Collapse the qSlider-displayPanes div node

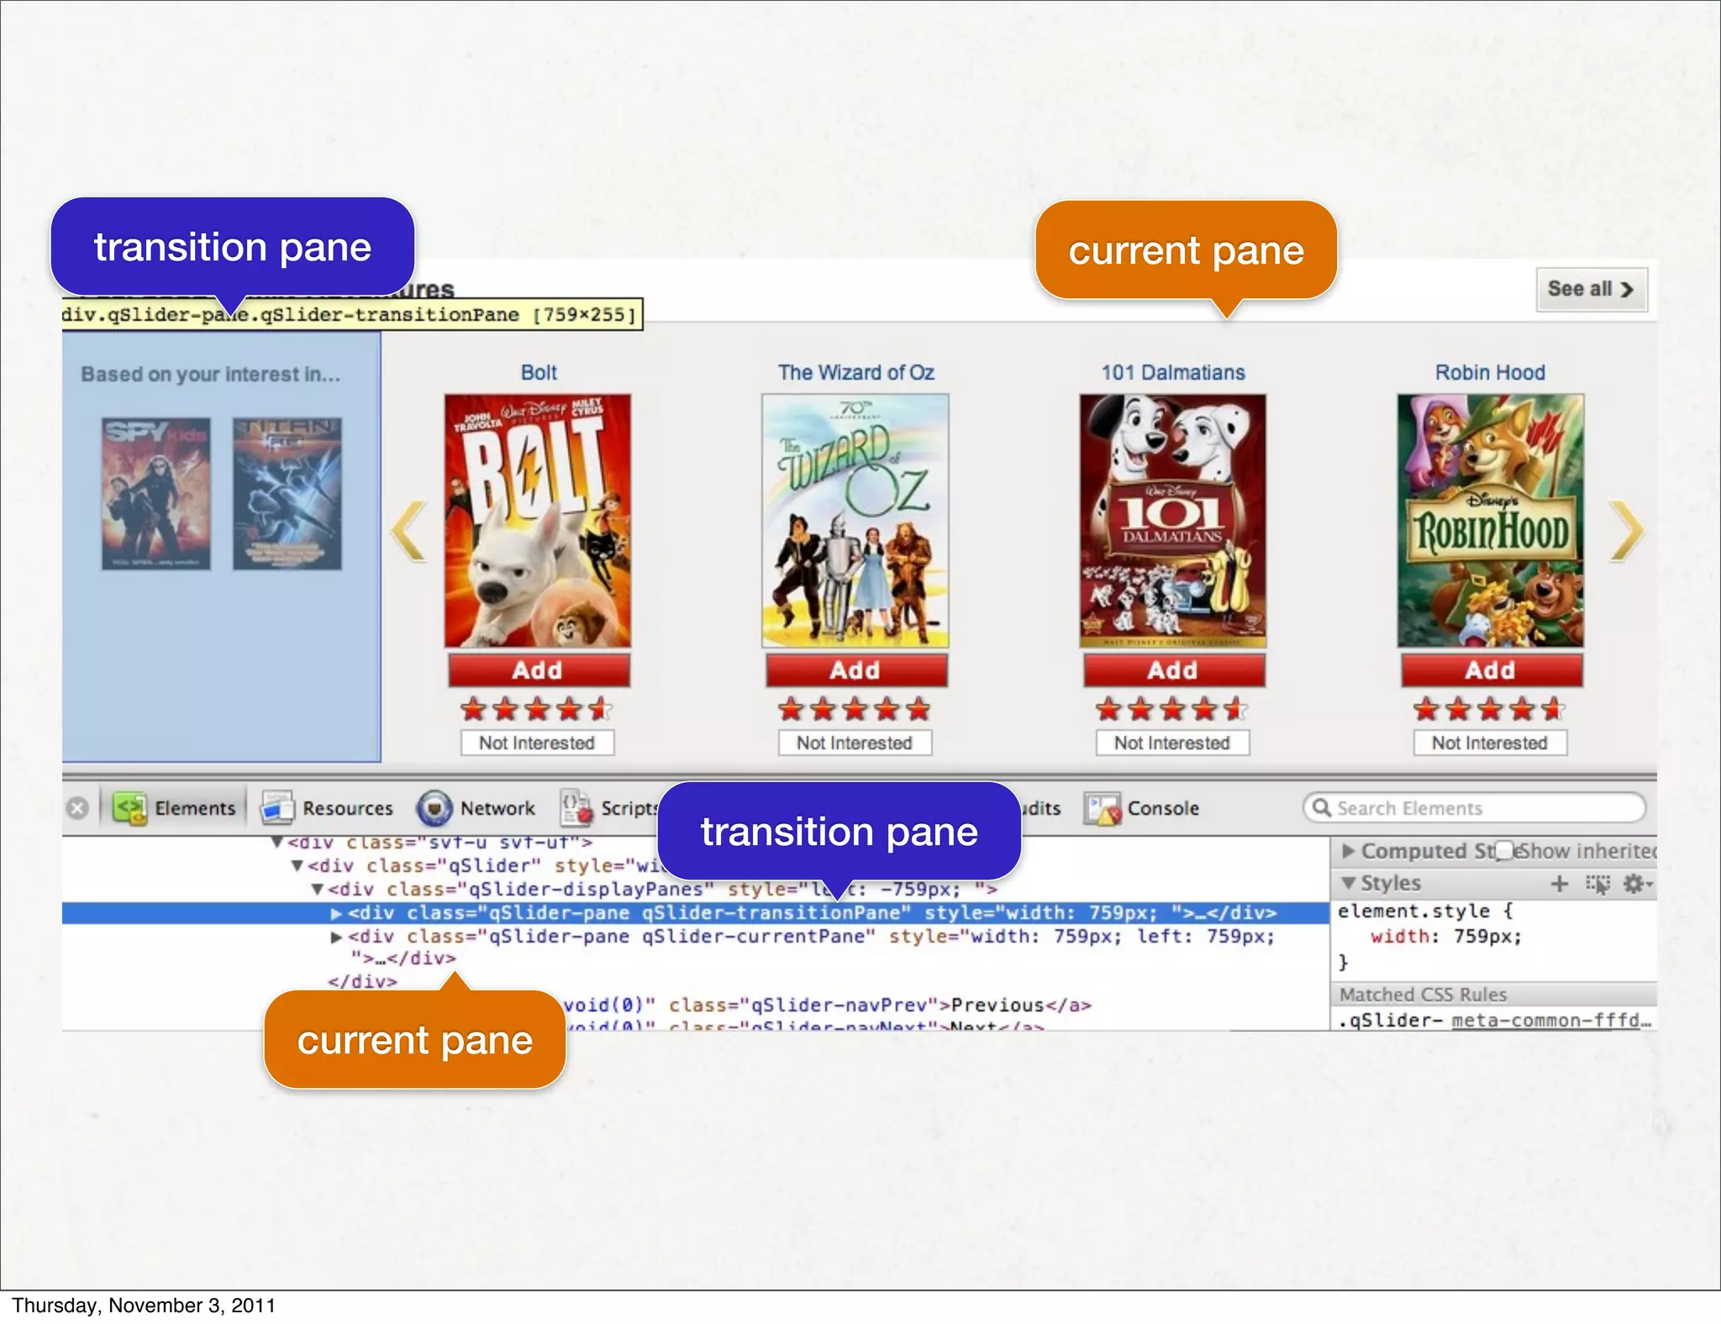(x=318, y=889)
